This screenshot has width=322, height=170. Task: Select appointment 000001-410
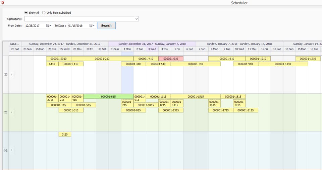[x=146, y=59]
